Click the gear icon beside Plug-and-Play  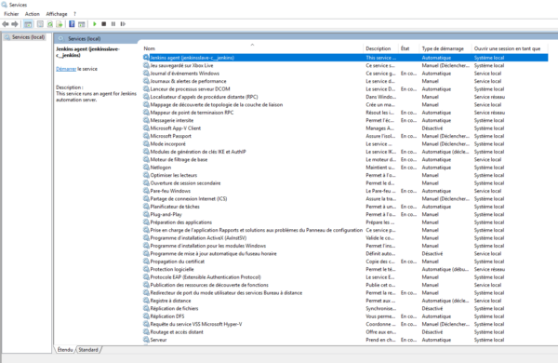click(x=146, y=214)
